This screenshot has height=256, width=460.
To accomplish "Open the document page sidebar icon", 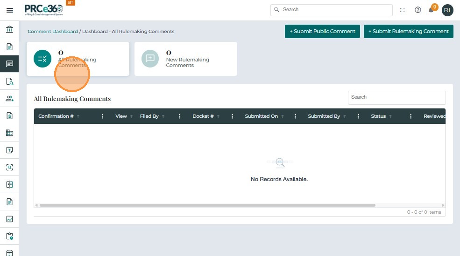I will [x=9, y=47].
